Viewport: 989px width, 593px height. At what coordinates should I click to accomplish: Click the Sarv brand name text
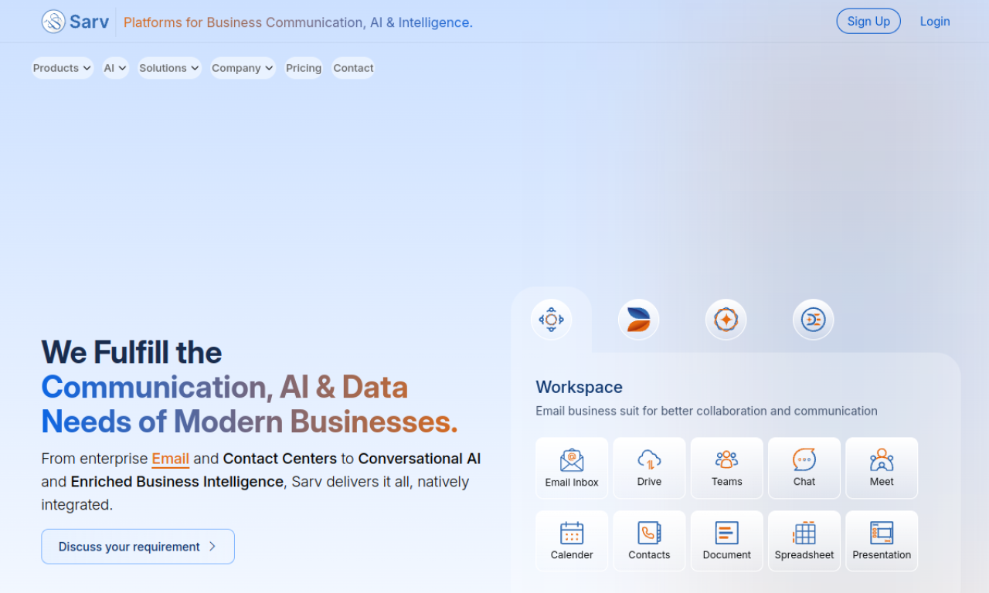(x=89, y=22)
